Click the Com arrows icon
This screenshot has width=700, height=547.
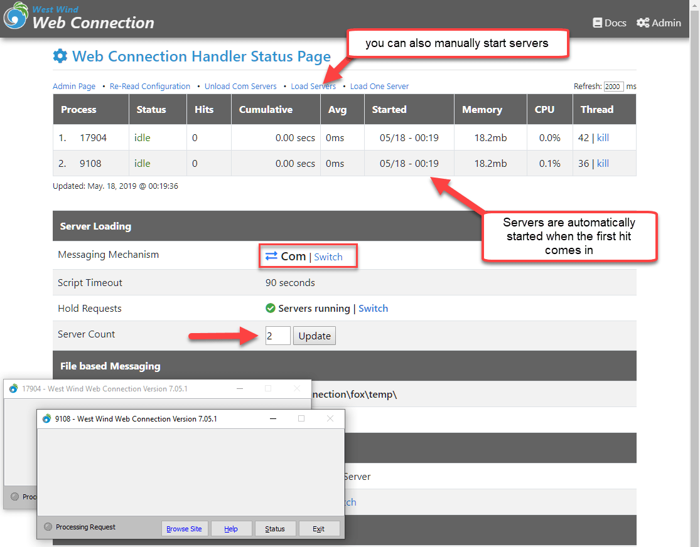click(271, 256)
